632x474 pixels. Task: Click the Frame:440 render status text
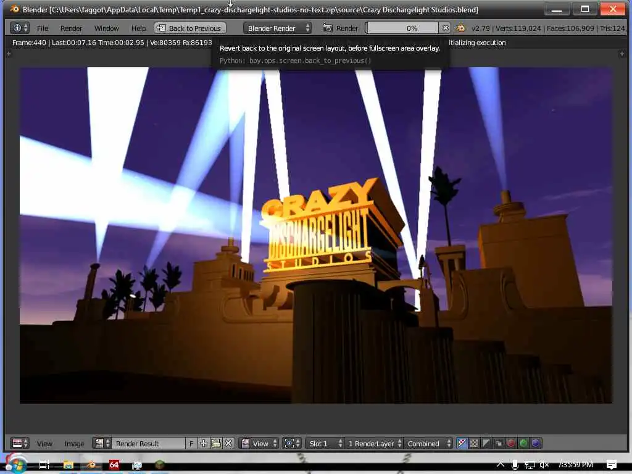click(112, 43)
